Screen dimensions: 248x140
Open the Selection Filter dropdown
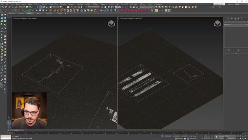pos(22,7)
